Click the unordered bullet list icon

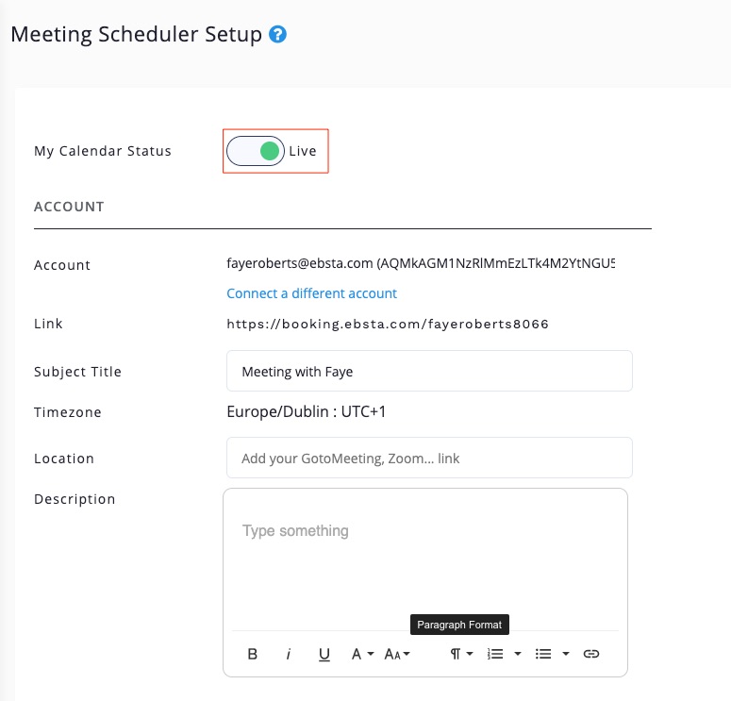[x=543, y=654]
